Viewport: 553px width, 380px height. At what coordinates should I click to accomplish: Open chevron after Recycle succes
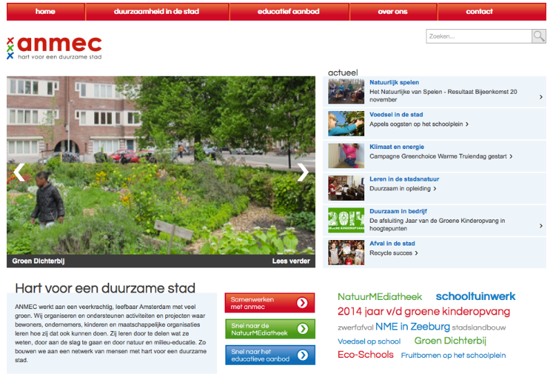417,253
